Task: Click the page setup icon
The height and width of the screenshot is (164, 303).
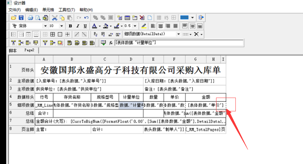Action: 45,18
